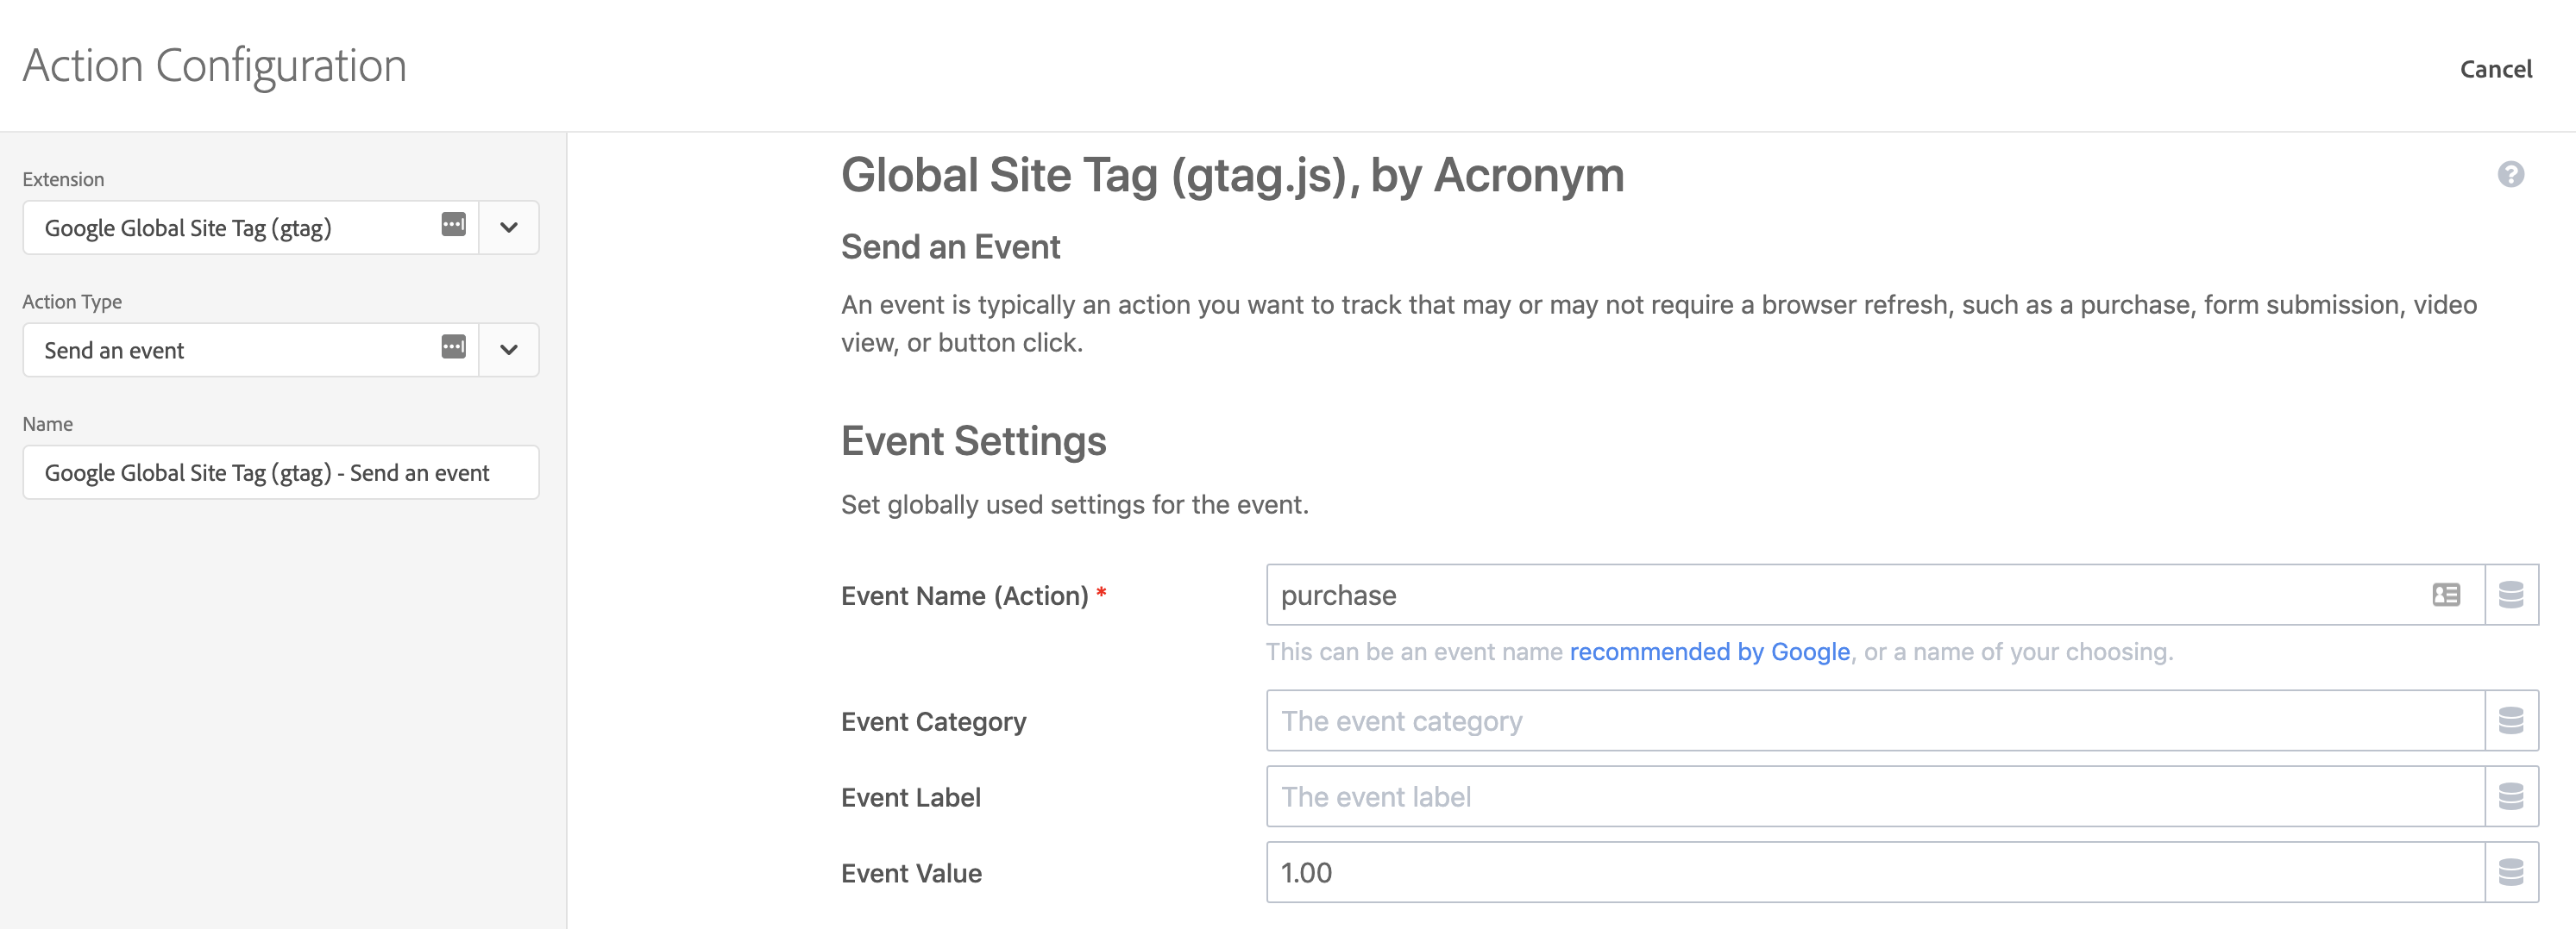Open the contact card icon in Event Name field

2446,595
